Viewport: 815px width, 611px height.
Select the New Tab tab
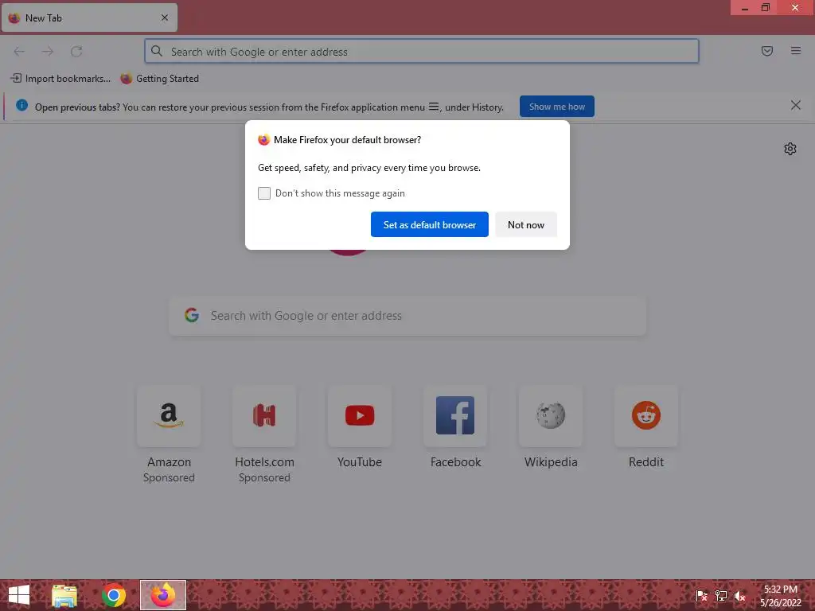click(89, 18)
